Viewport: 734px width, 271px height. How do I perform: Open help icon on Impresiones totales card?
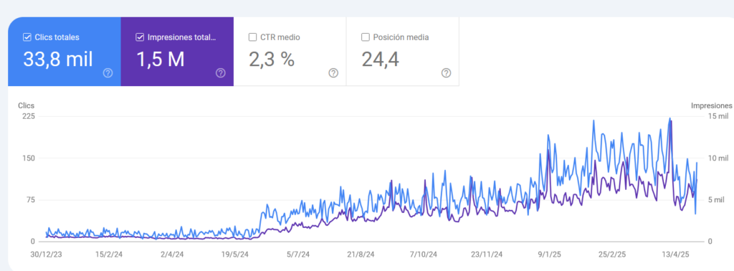pos(221,72)
